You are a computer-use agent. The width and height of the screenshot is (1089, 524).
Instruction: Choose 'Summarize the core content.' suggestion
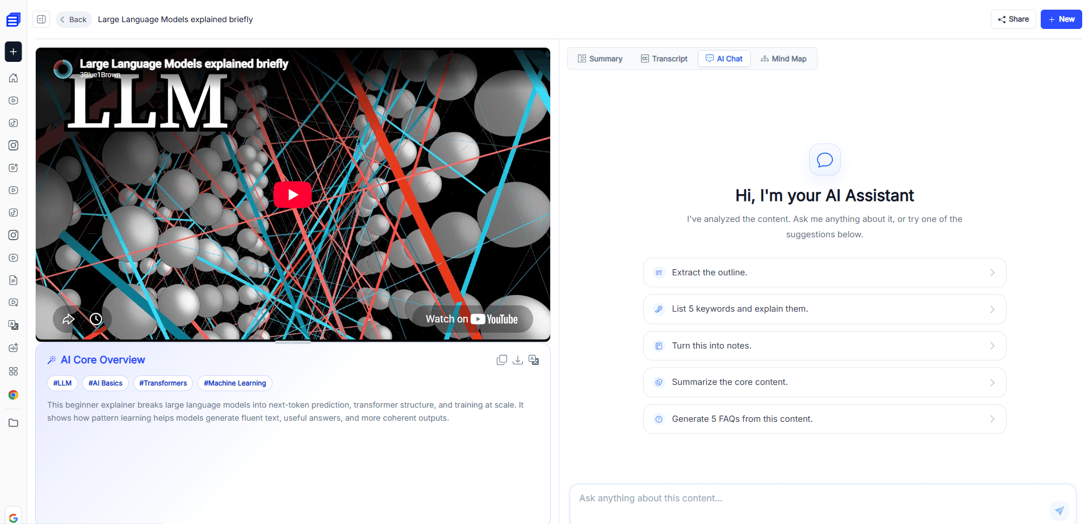tap(824, 382)
